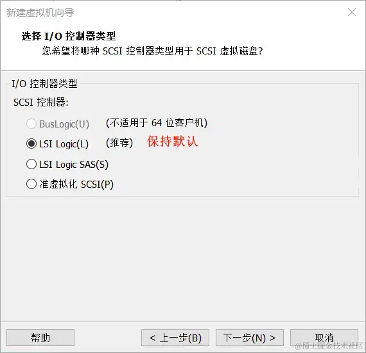This screenshot has width=366, height=353.
Task: Click the "SCSI 控制器:" label
Action: [x=41, y=103]
